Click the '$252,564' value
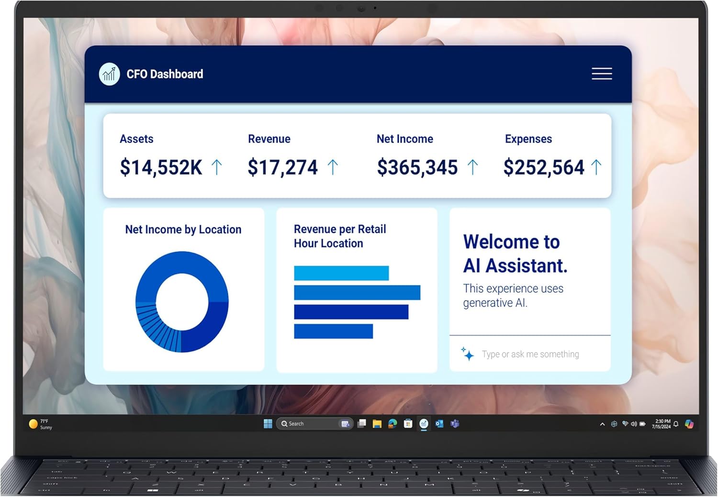The height and width of the screenshot is (497, 718). (x=544, y=167)
